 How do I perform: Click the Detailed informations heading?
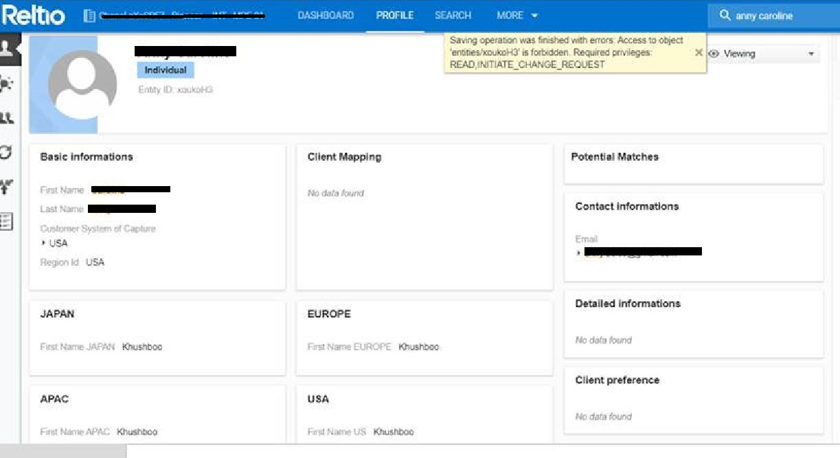(628, 304)
